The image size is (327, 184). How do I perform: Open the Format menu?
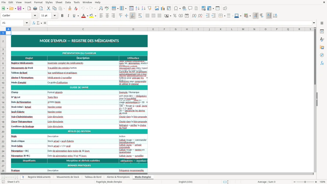[x=38, y=2]
